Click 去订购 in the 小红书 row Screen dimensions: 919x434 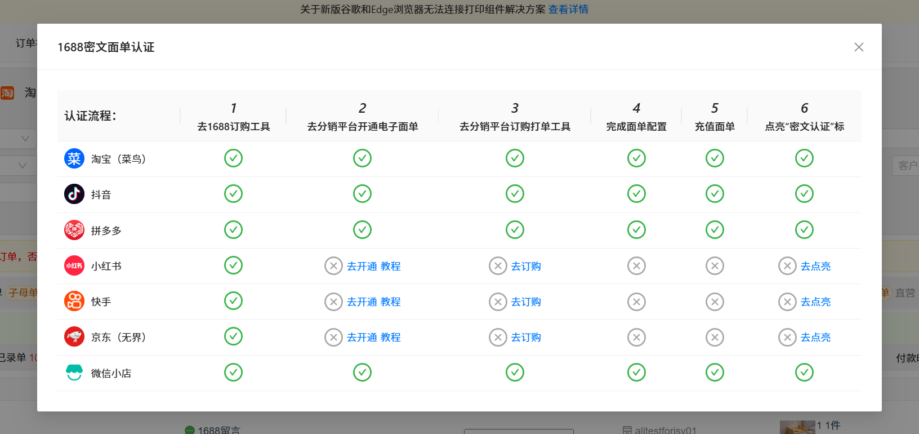point(525,266)
